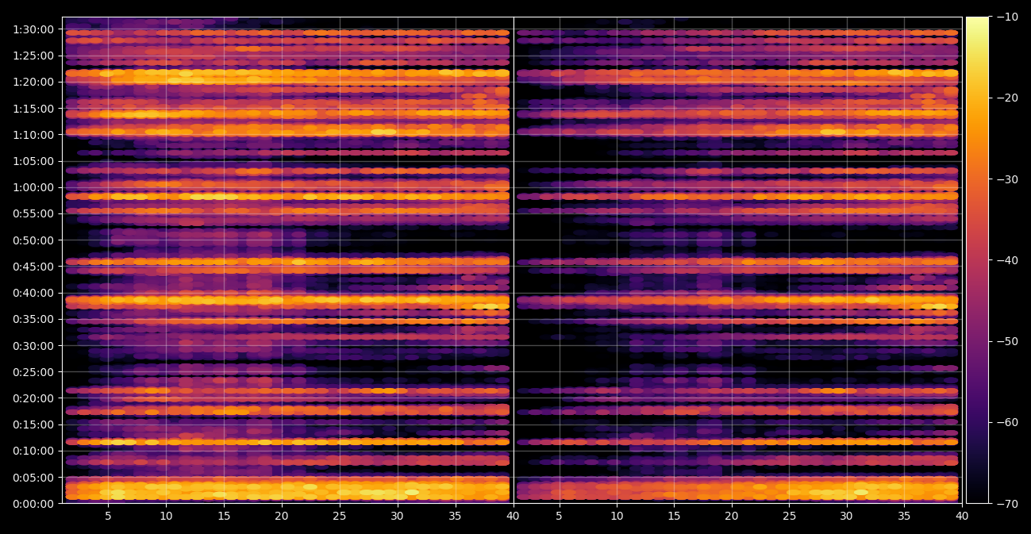1031x534 pixels.
Task: Click the 1:25:00 y-axis time label
Action: [x=34, y=56]
